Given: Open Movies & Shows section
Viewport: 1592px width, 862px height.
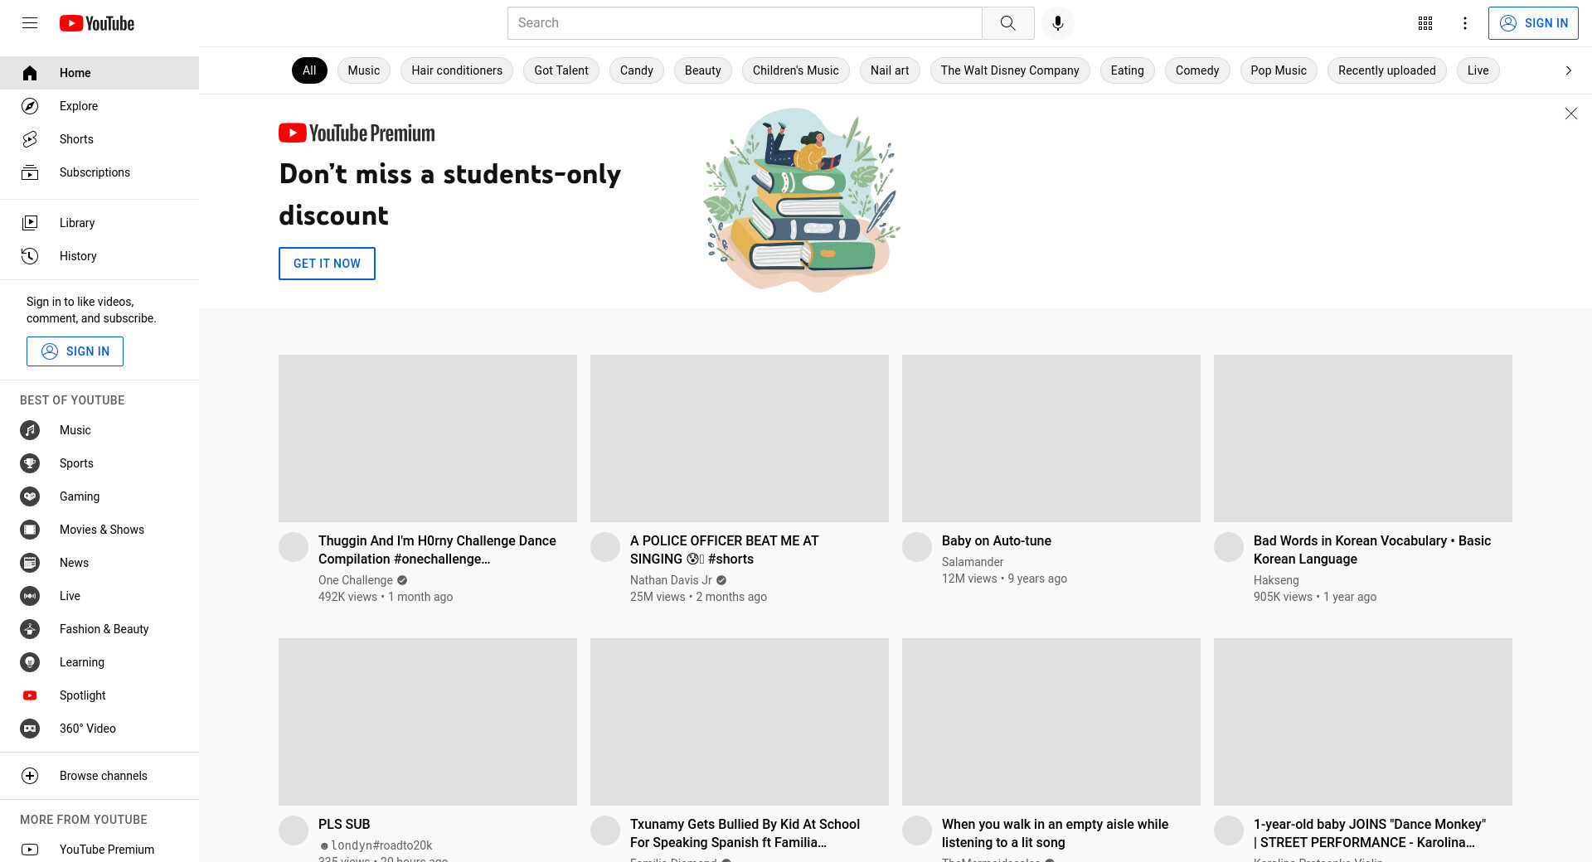Looking at the screenshot, I should point(99,530).
